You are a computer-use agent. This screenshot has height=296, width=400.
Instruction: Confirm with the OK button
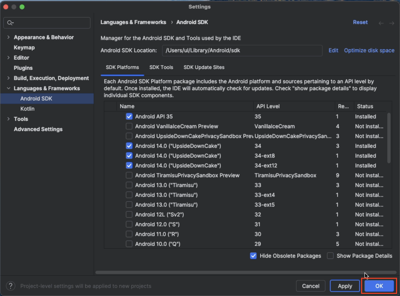(x=379, y=286)
